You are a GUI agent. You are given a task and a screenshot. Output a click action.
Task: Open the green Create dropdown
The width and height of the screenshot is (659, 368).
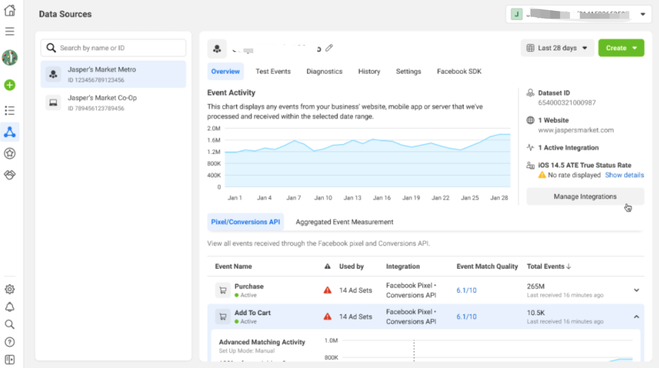[x=621, y=48]
